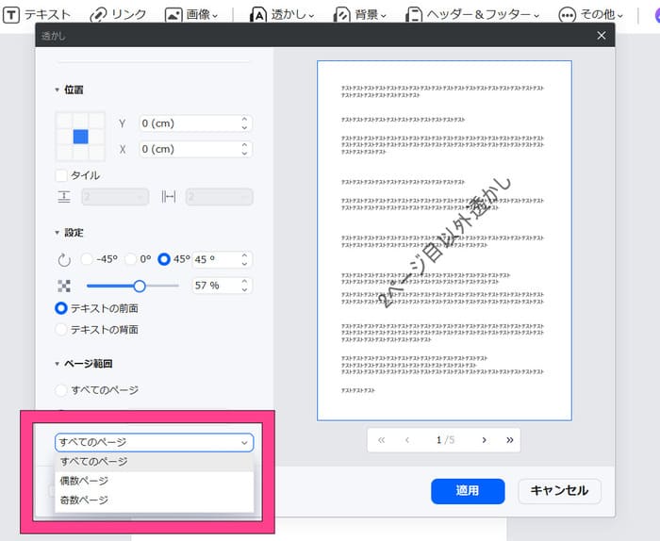Close the 透かし dialog with X
660x541 pixels.
602,35
